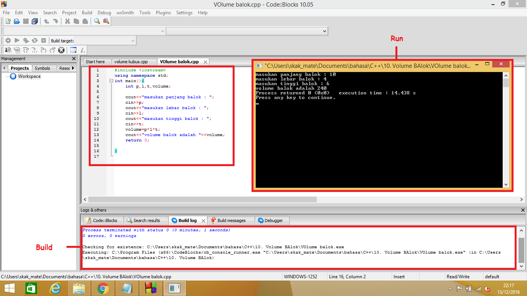Select the Projects tab in Management

click(20, 68)
